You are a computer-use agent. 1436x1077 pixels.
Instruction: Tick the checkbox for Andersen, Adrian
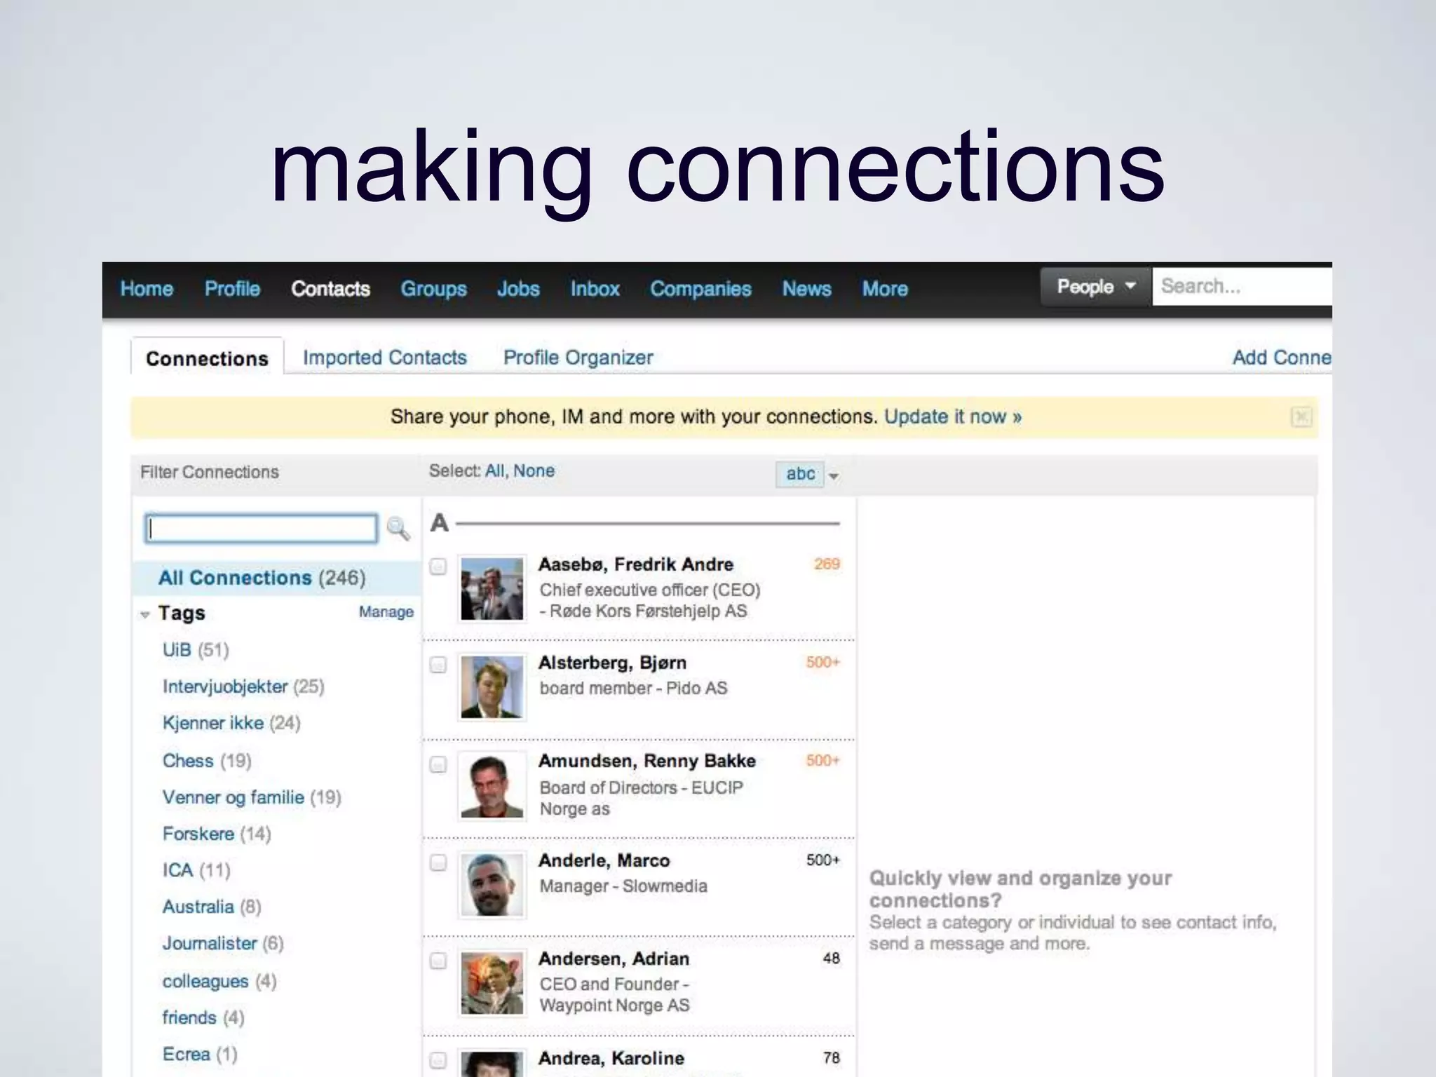tap(438, 961)
